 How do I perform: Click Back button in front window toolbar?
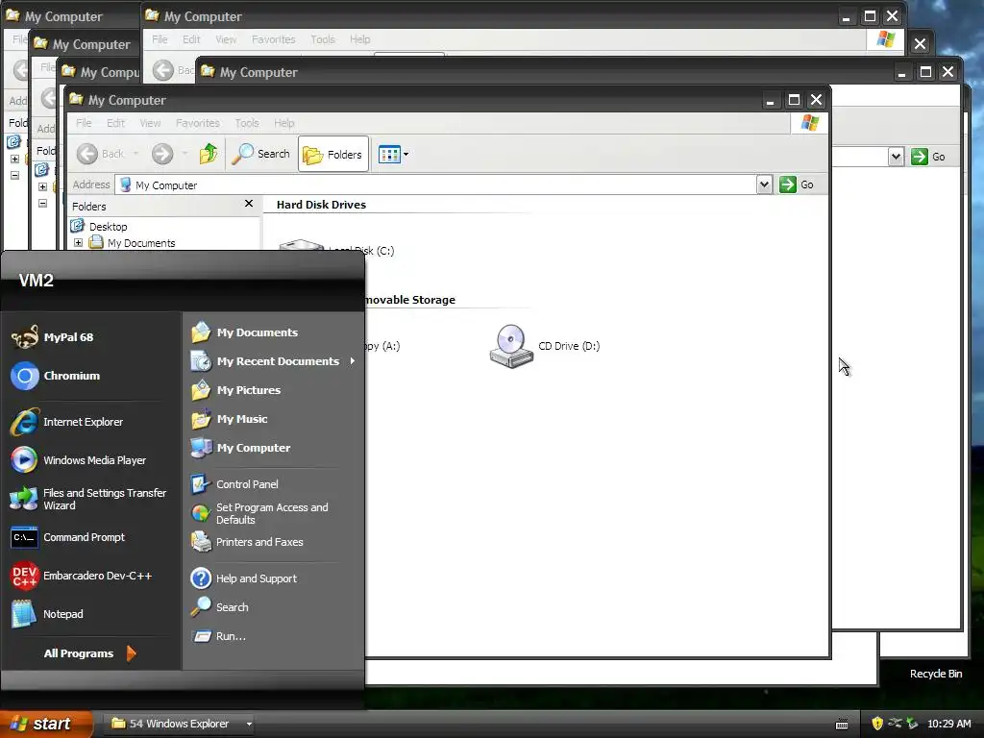coord(101,154)
